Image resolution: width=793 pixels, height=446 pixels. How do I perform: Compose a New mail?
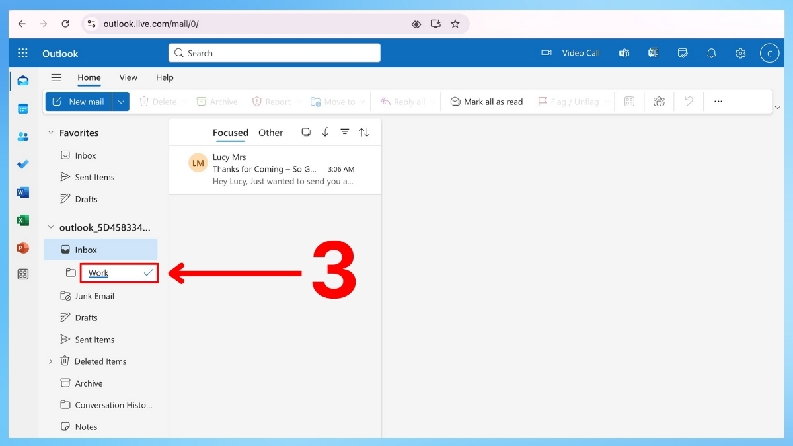(x=79, y=102)
